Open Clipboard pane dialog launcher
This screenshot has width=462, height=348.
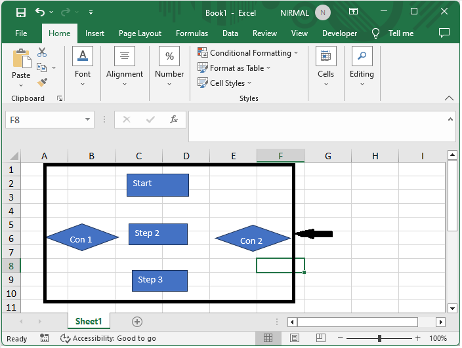click(60, 98)
